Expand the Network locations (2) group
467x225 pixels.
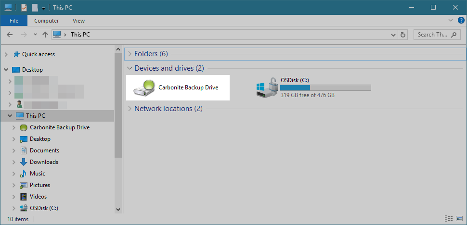click(129, 109)
